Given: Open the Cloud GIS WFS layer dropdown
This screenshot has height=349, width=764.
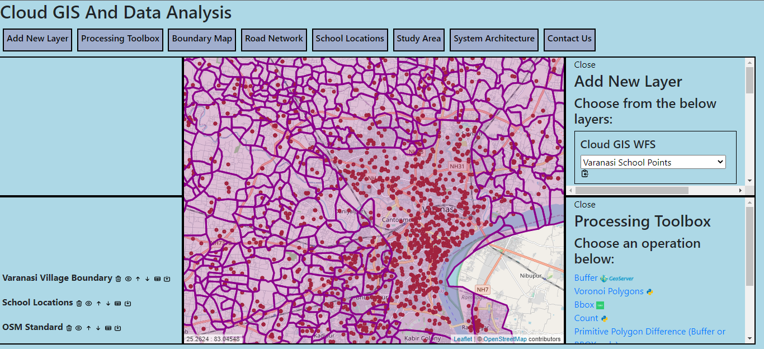Looking at the screenshot, I should pos(653,162).
